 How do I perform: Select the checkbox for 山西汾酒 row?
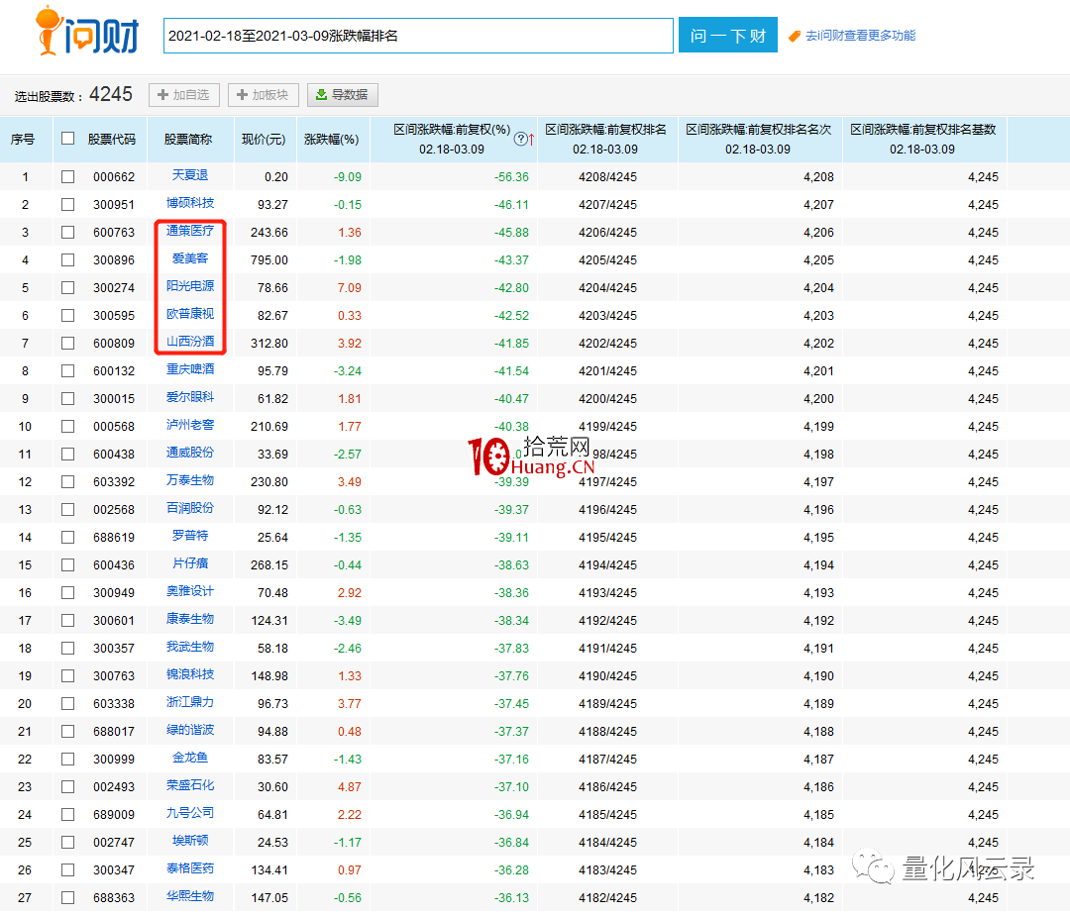[x=67, y=344]
